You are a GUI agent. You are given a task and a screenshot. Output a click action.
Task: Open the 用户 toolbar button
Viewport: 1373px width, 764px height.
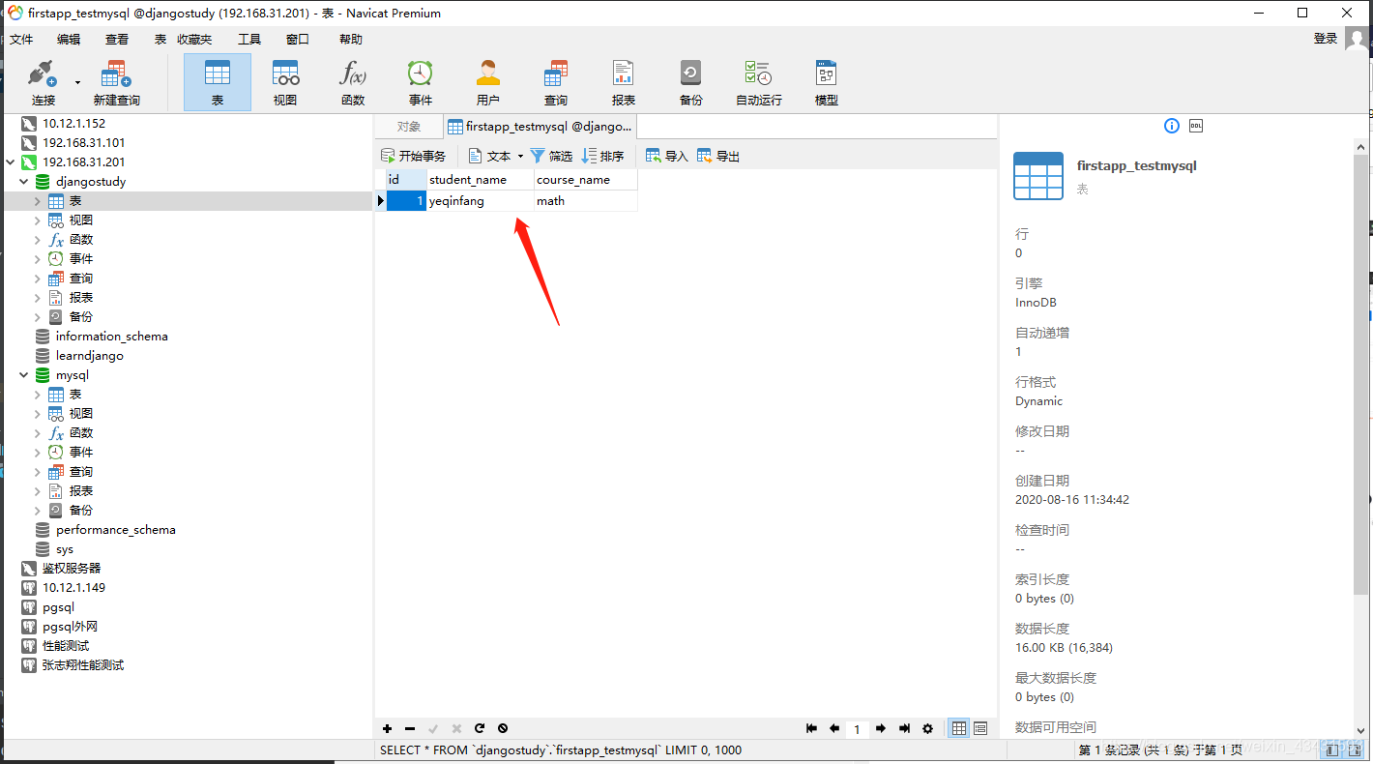488,82
